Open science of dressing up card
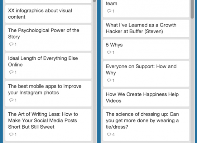This screenshot has height=143, width=197. pyautogui.click(x=146, y=125)
